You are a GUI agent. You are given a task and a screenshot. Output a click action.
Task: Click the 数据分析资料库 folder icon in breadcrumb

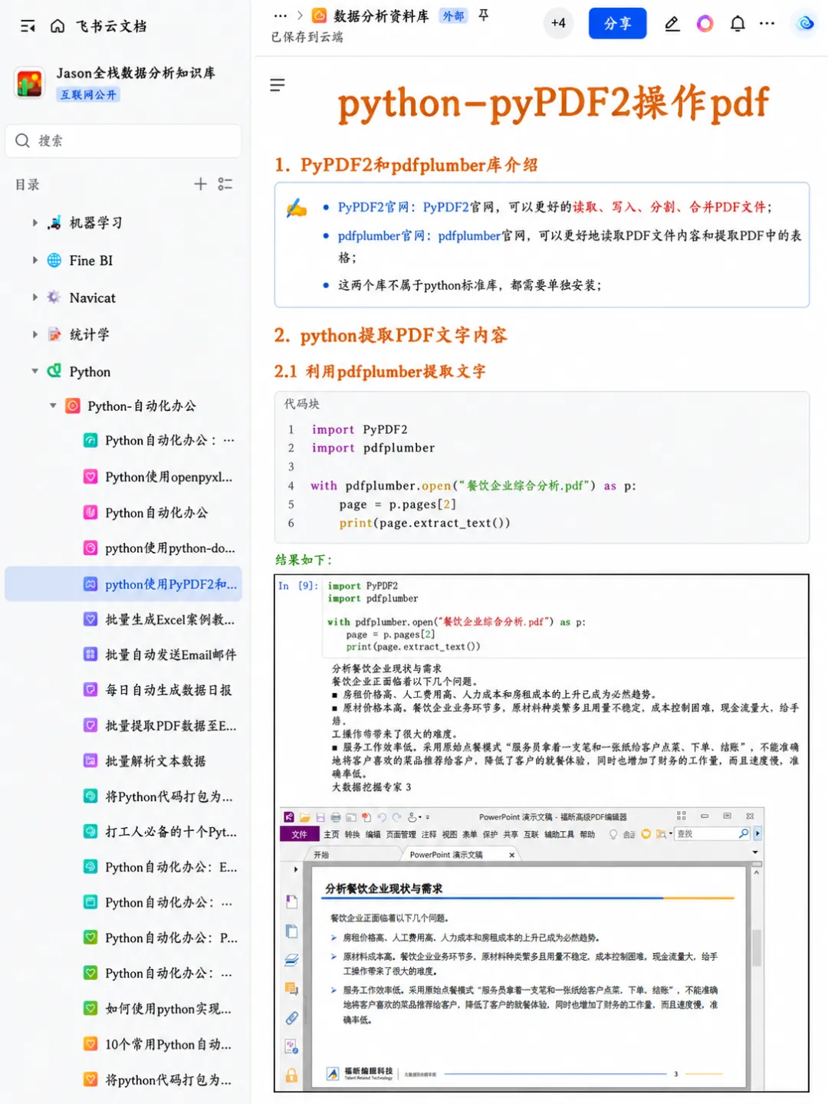(319, 15)
